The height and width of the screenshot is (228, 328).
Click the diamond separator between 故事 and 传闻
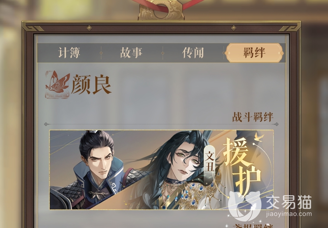[163, 53]
